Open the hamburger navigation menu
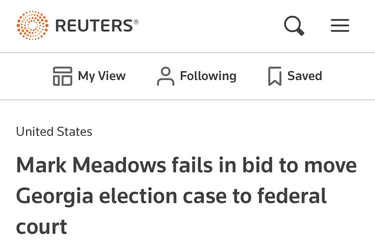The height and width of the screenshot is (246, 375). pyautogui.click(x=340, y=25)
